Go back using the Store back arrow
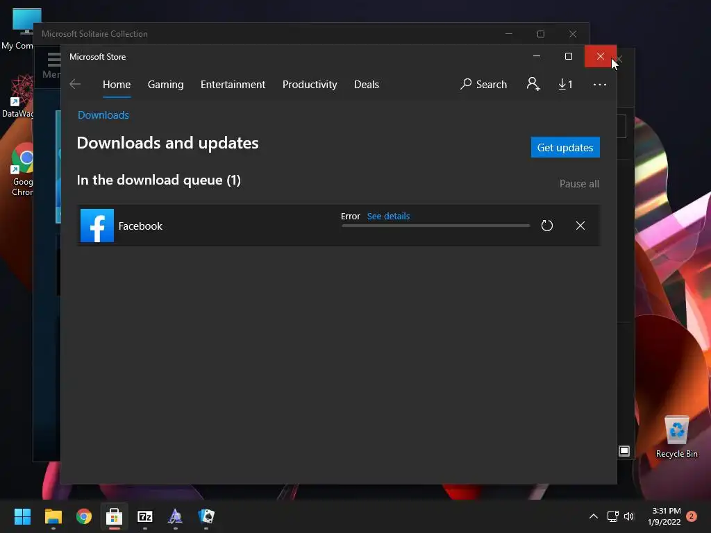This screenshot has height=533, width=711. click(x=75, y=84)
